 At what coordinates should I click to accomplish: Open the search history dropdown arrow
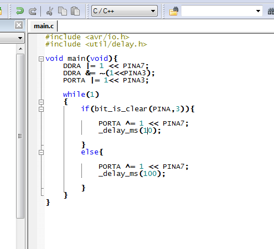click(x=258, y=11)
